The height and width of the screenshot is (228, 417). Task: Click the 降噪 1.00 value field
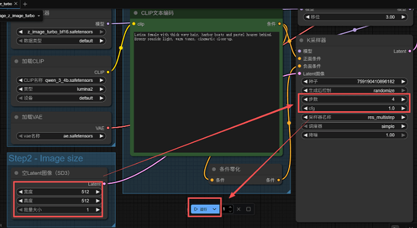pyautogui.click(x=354, y=135)
